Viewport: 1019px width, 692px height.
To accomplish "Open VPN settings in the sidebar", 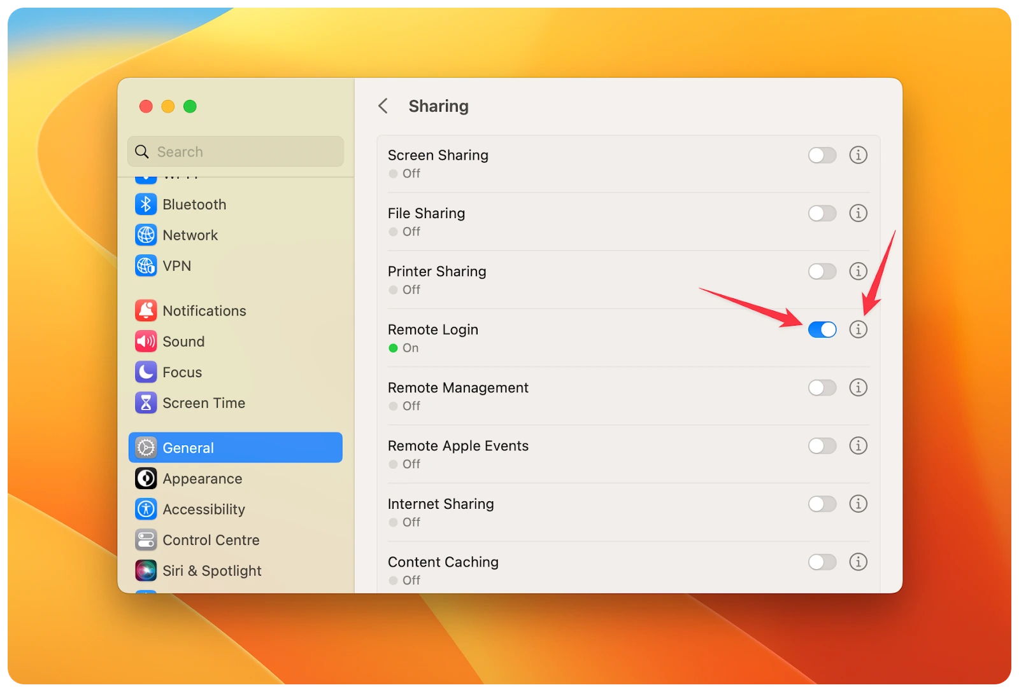I will click(236, 265).
